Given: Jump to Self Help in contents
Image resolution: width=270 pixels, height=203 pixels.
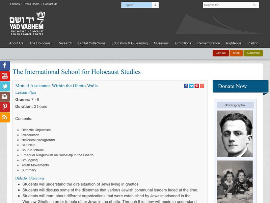Looking at the screenshot, I should coord(28,145).
